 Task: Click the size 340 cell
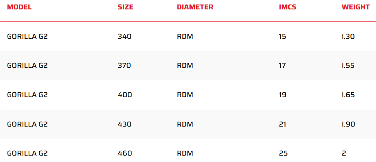(125, 37)
